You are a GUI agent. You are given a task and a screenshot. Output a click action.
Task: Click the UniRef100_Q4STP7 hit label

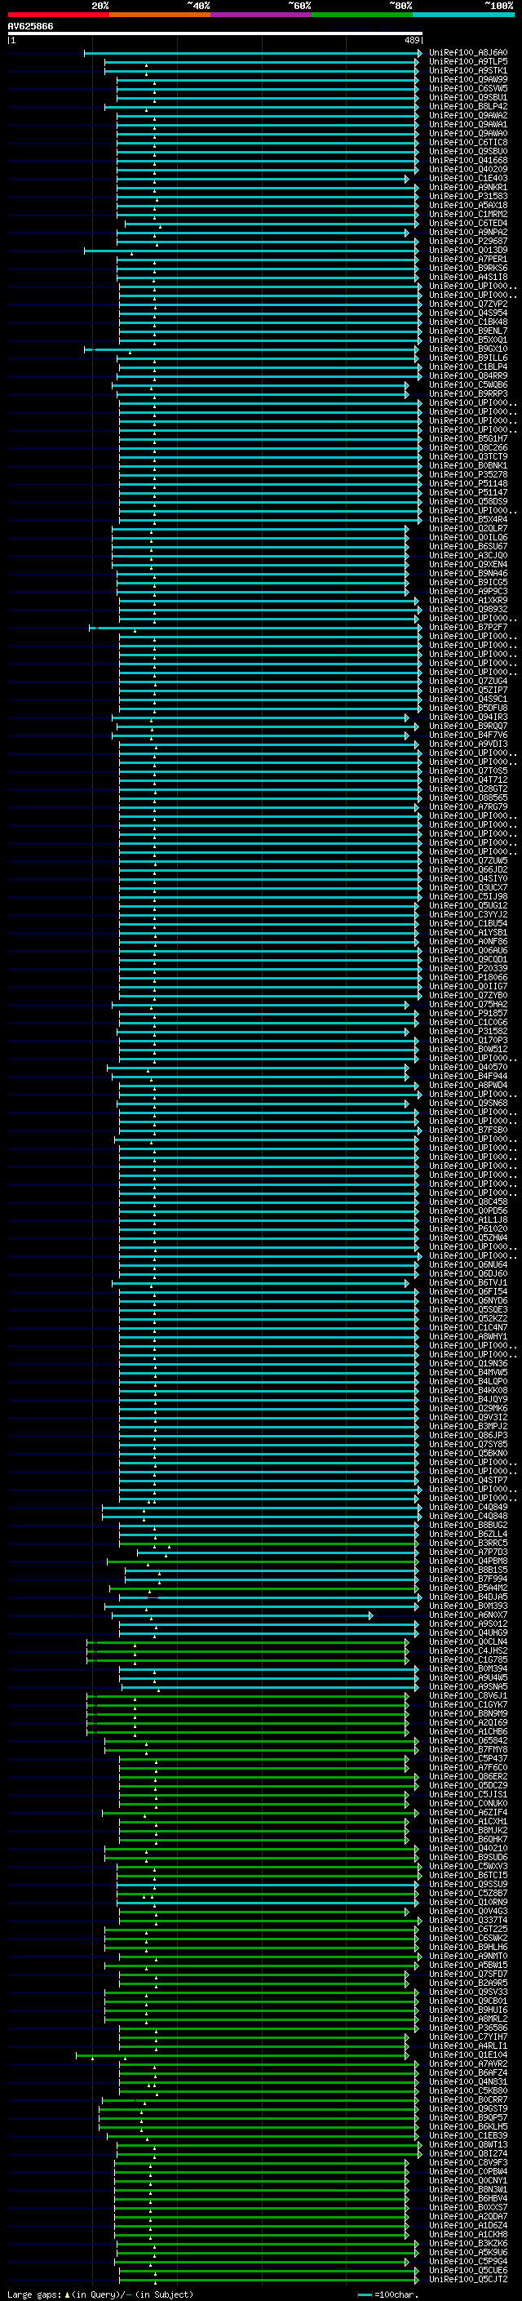coord(468,1481)
